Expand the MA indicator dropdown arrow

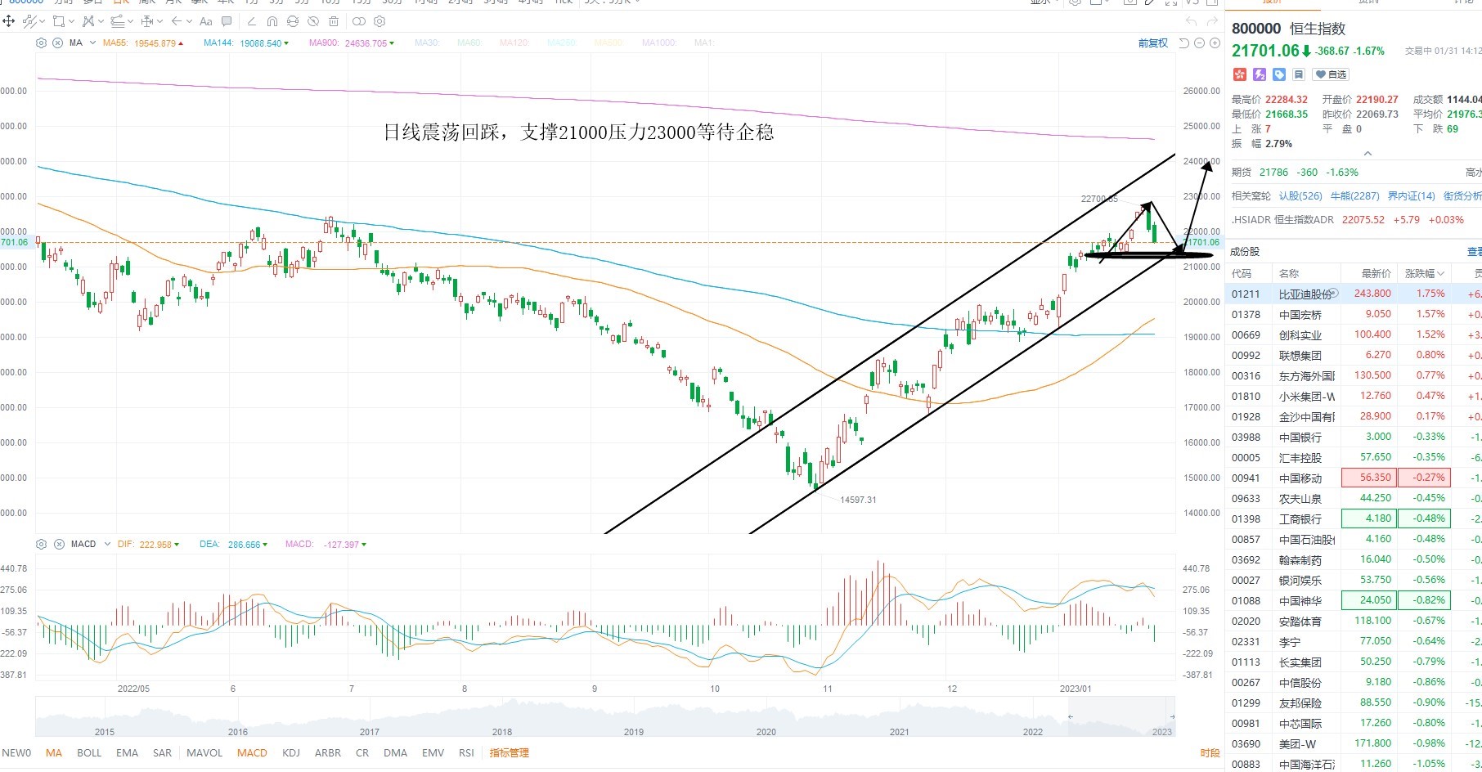click(92, 43)
